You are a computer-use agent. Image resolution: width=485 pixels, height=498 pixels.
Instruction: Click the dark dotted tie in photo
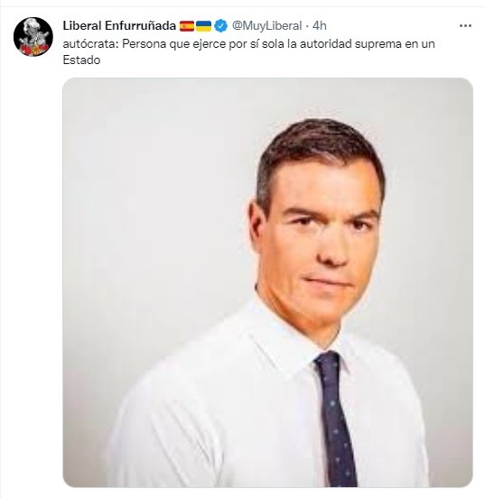[337, 419]
